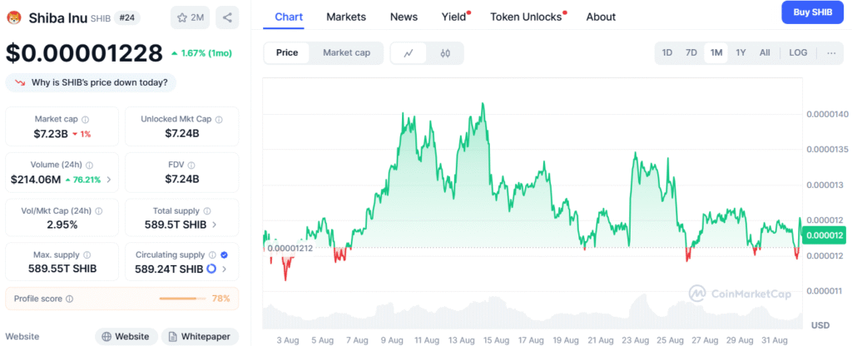Select the candlestick chart type icon

[444, 53]
